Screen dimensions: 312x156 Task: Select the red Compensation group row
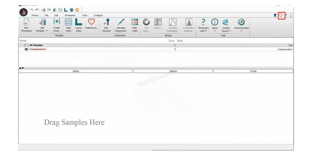pos(156,49)
